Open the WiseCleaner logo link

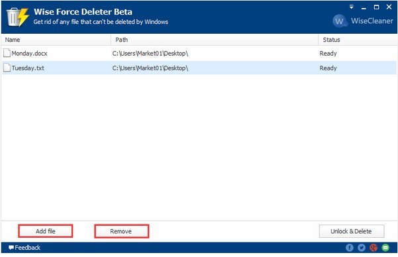[x=363, y=21]
